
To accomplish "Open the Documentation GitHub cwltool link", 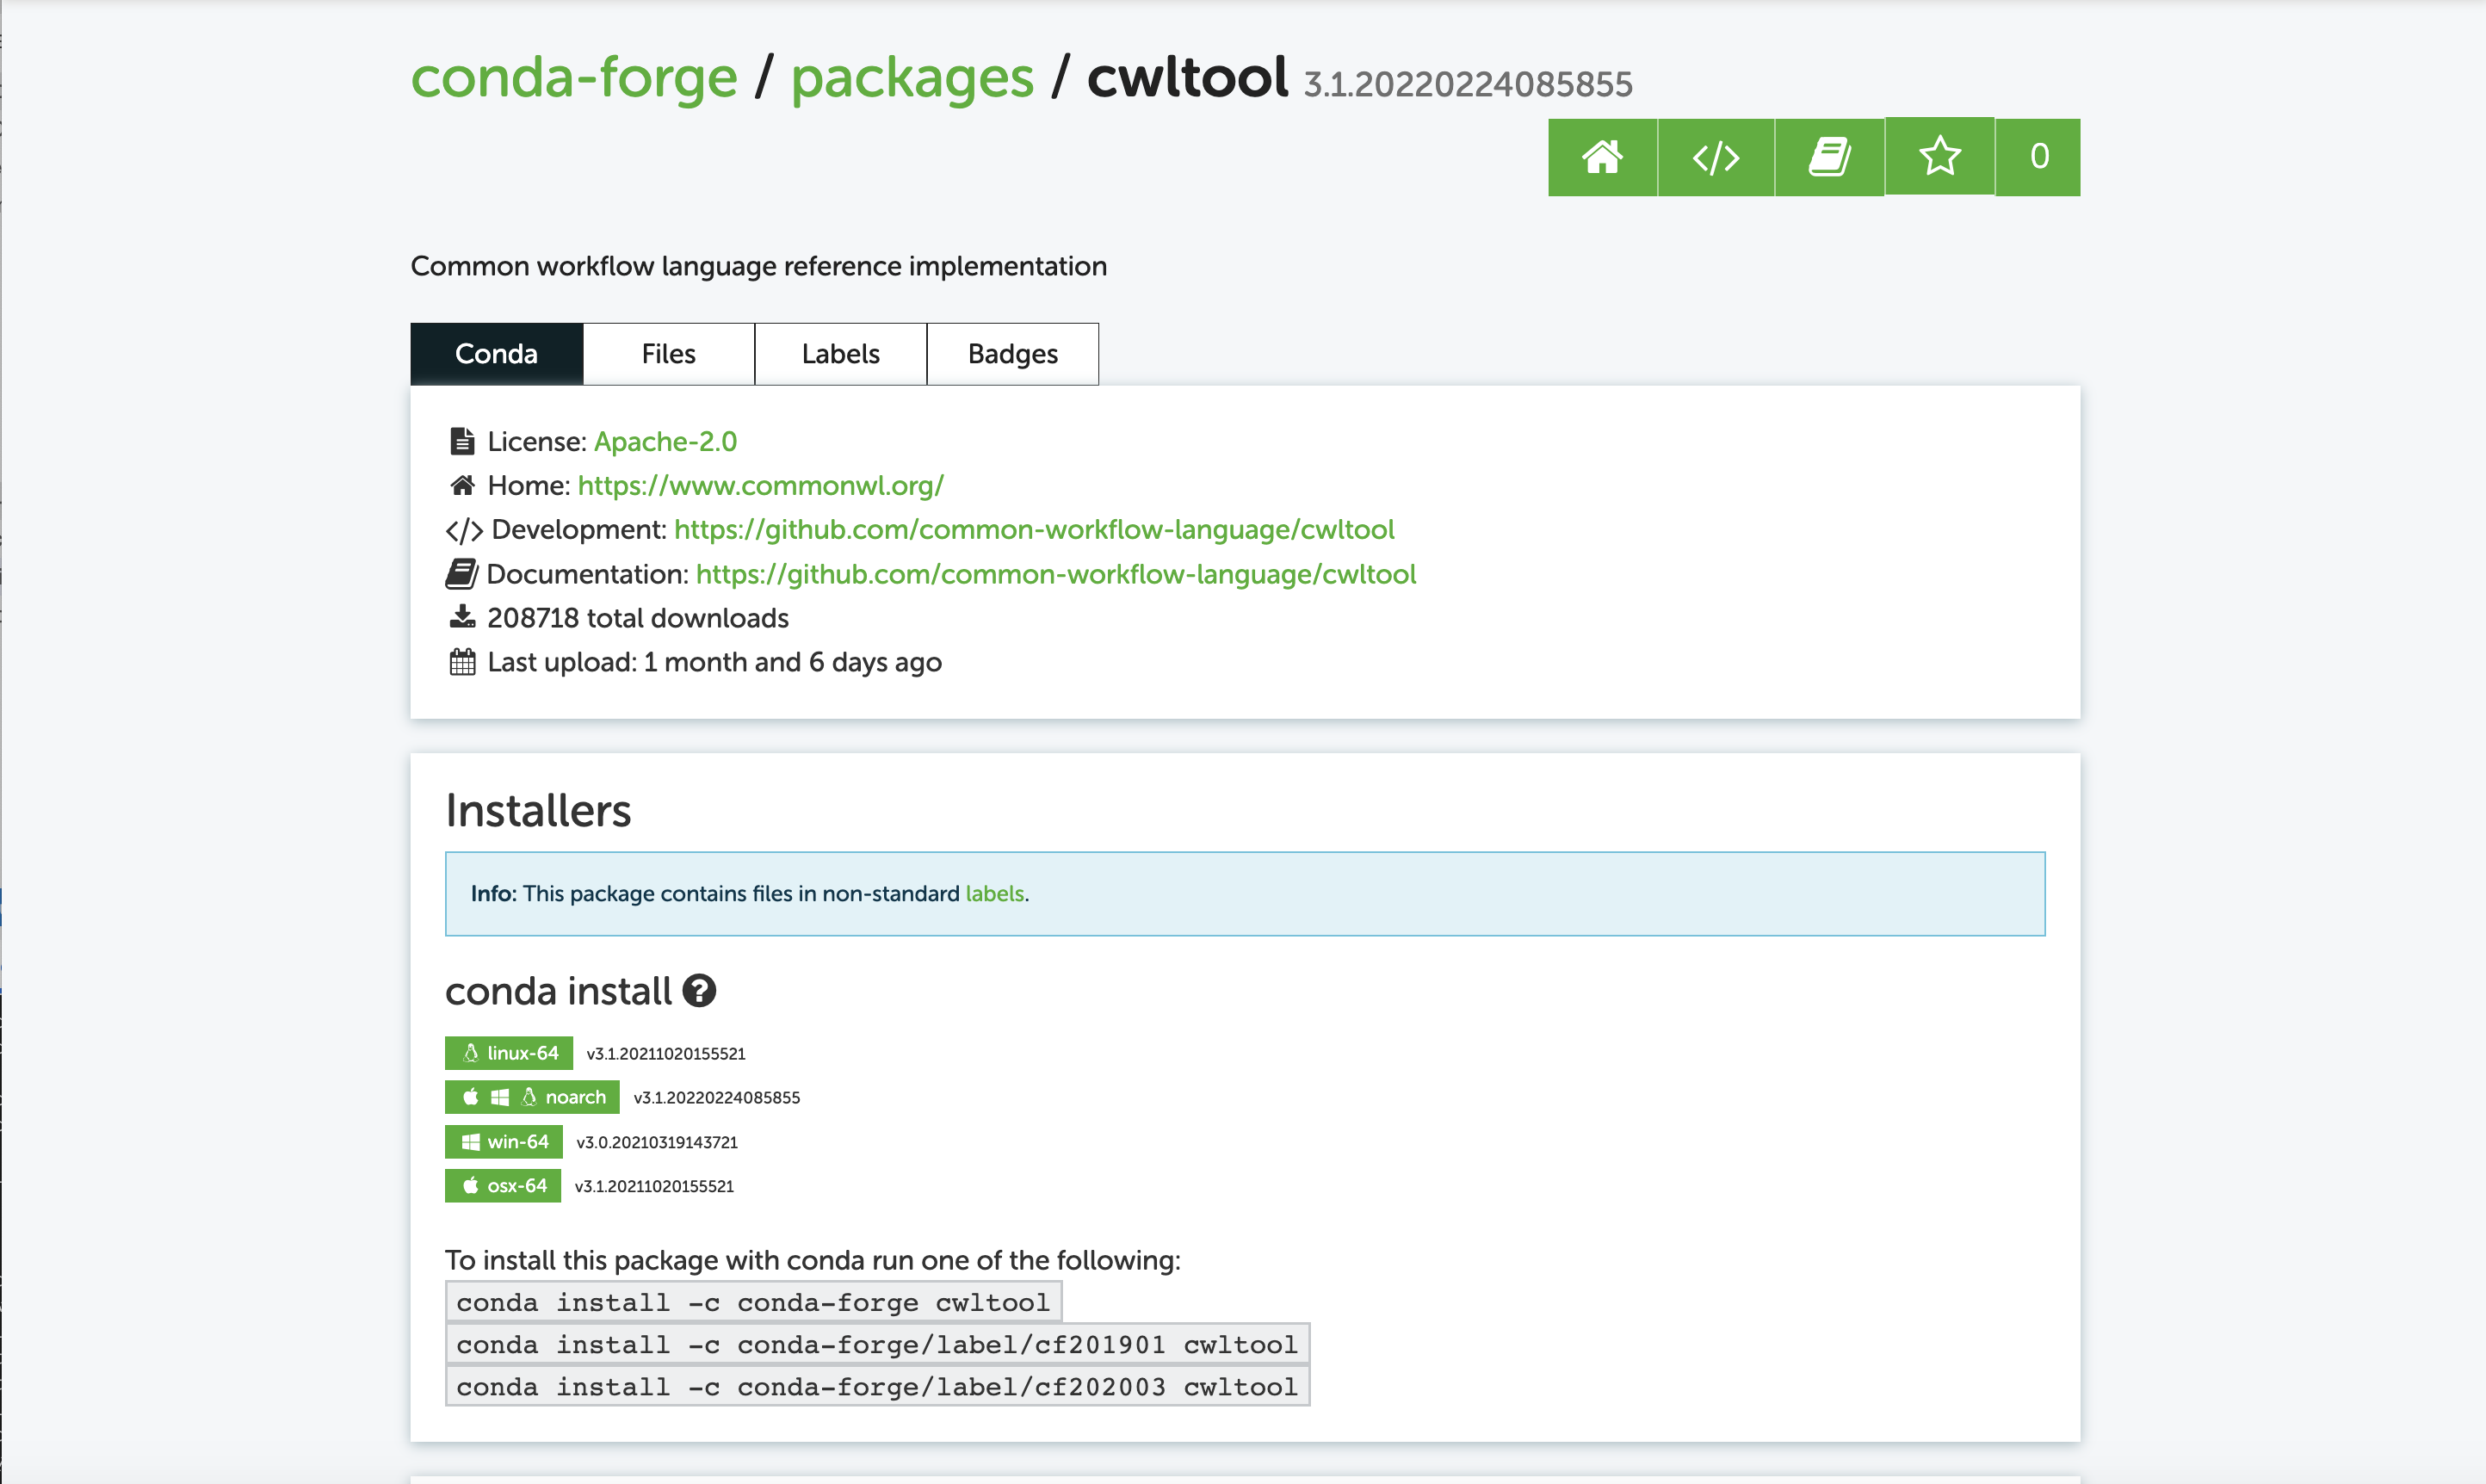I will click(1055, 574).
